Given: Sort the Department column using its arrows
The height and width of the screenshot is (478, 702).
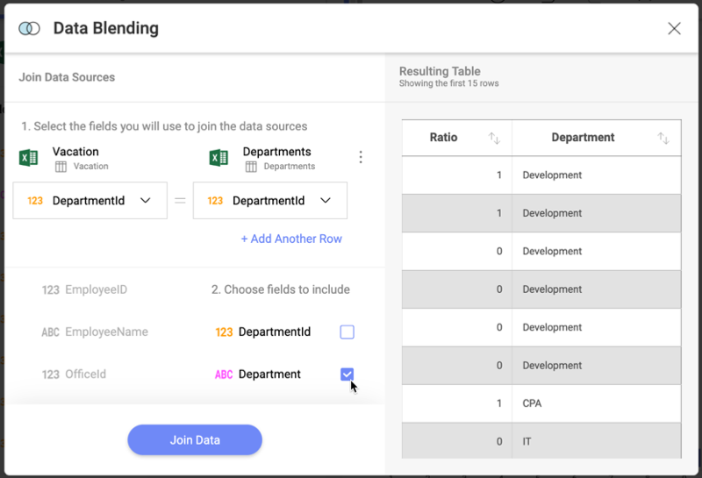Looking at the screenshot, I should (663, 138).
